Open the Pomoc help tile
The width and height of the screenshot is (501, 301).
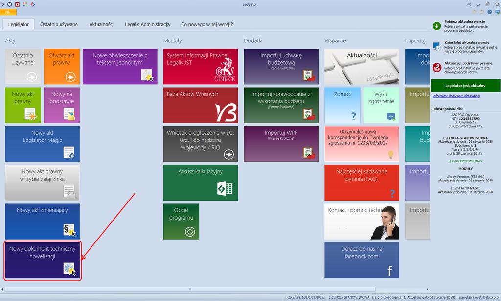[x=342, y=105]
